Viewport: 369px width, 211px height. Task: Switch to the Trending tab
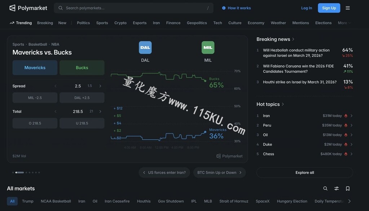pyautogui.click(x=21, y=23)
